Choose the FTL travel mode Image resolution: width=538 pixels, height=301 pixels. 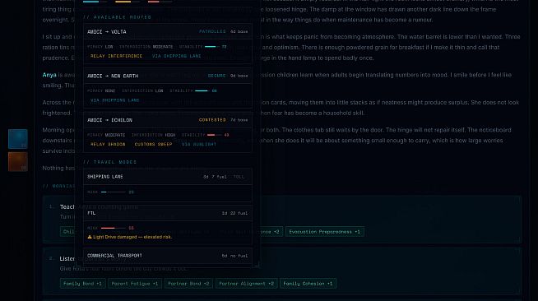168,225
